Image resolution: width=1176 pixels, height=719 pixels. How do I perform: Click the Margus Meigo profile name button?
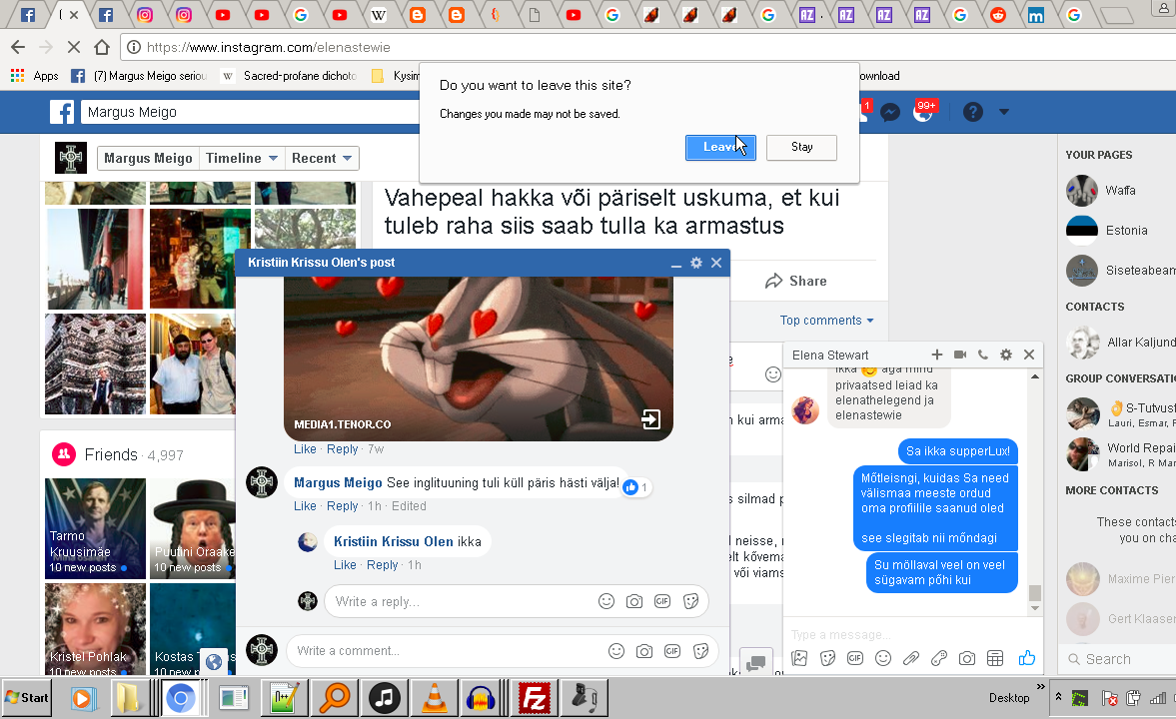pyautogui.click(x=149, y=158)
